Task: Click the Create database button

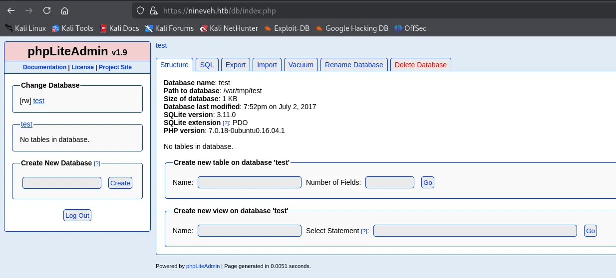Action: tap(120, 183)
